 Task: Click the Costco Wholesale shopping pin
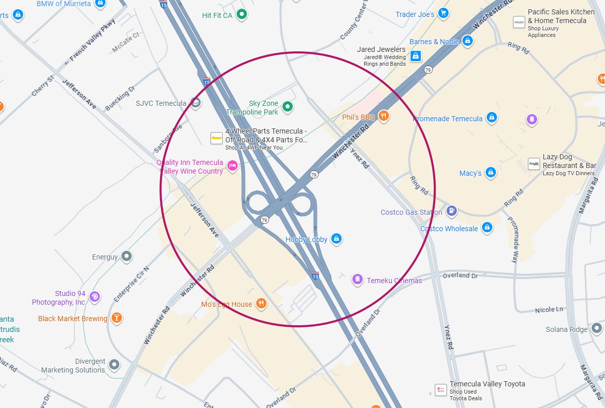(x=487, y=228)
